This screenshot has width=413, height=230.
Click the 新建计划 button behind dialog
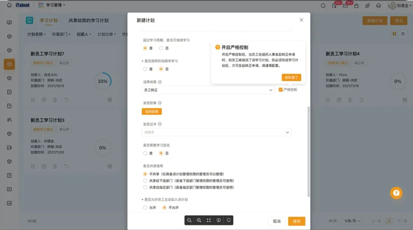375,20
